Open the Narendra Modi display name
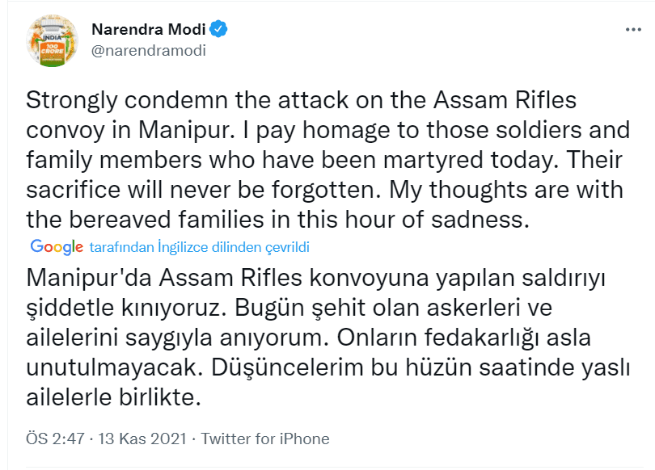 click(x=147, y=30)
